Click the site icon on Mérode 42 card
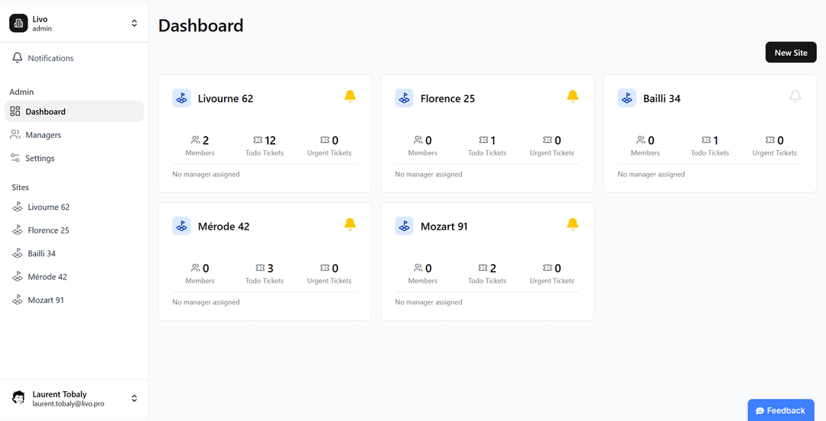The width and height of the screenshot is (826, 421). point(181,226)
